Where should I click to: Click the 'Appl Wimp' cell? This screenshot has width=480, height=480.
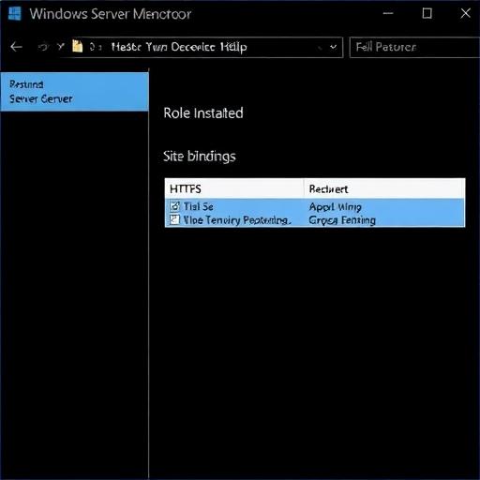pos(336,207)
